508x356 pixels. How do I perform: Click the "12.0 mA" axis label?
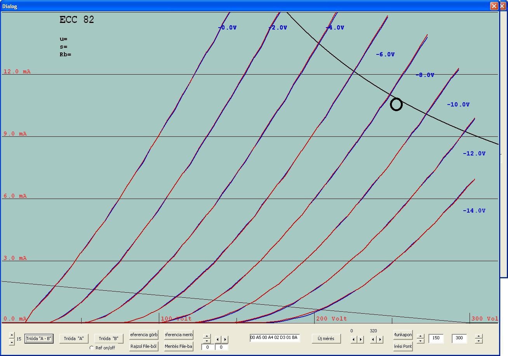17,72
